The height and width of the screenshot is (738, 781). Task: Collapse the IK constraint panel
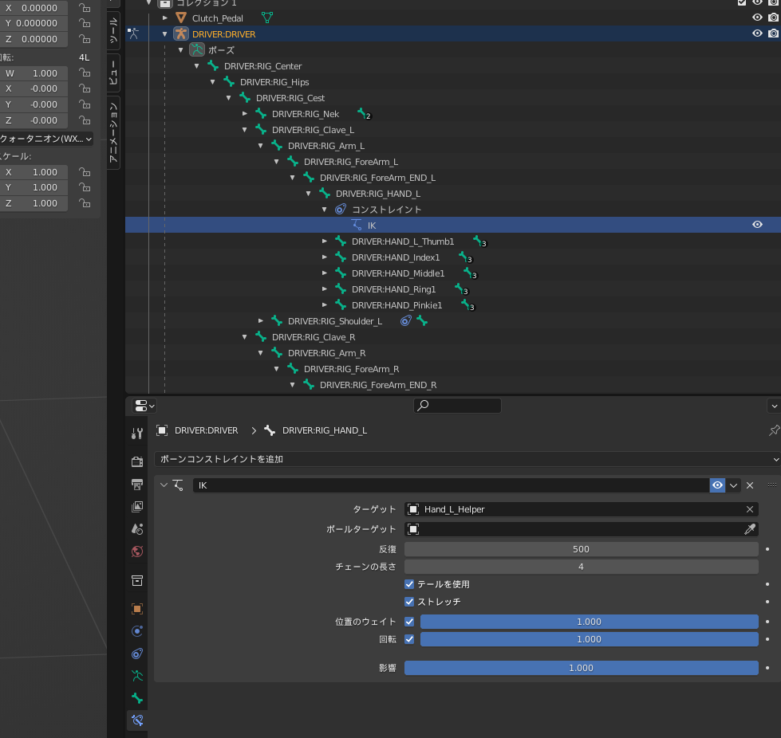(164, 485)
